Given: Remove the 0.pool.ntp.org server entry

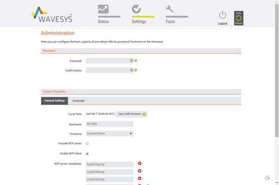Looking at the screenshot, I should pos(139,163).
